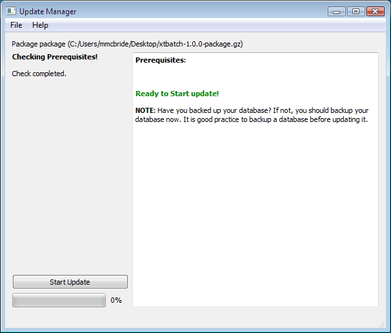The width and height of the screenshot is (391, 333).
Task: Click the update progress bar
Action: click(59, 300)
